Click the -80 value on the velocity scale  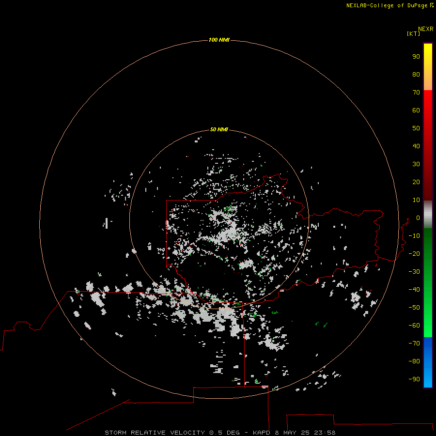pyautogui.click(x=414, y=361)
